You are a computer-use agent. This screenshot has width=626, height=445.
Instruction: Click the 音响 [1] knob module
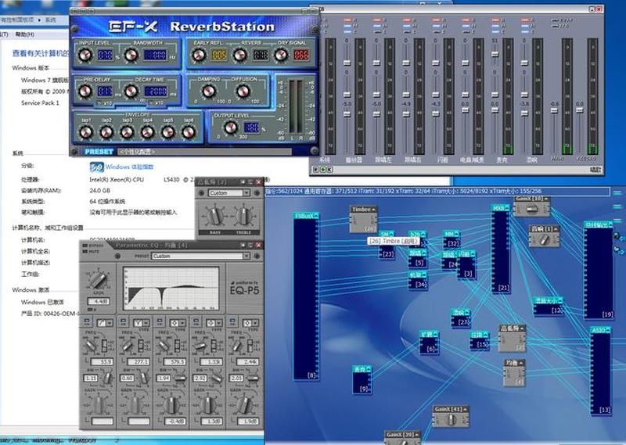544,236
